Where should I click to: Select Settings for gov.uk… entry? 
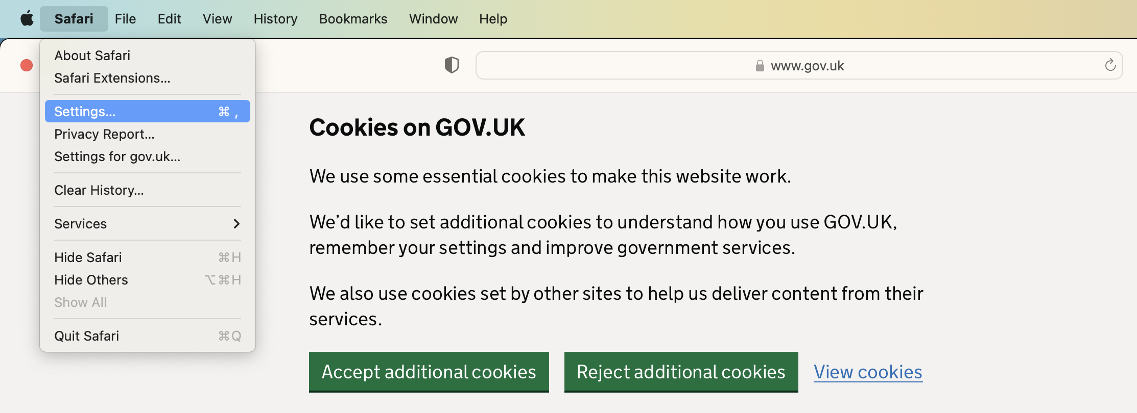pyautogui.click(x=148, y=157)
